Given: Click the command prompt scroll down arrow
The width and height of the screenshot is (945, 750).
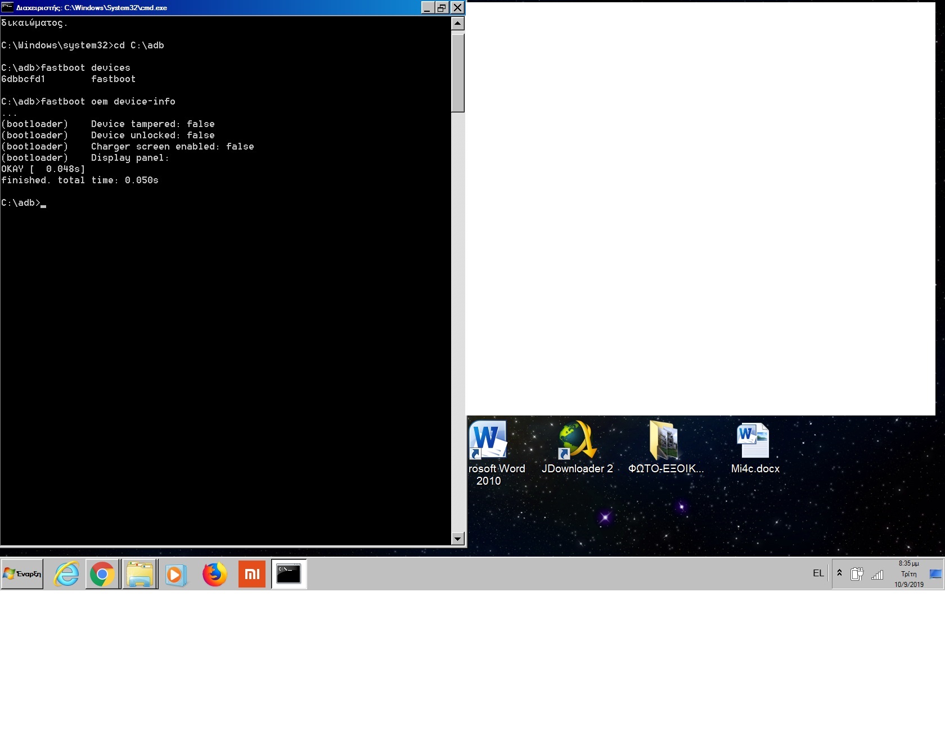Looking at the screenshot, I should [458, 539].
